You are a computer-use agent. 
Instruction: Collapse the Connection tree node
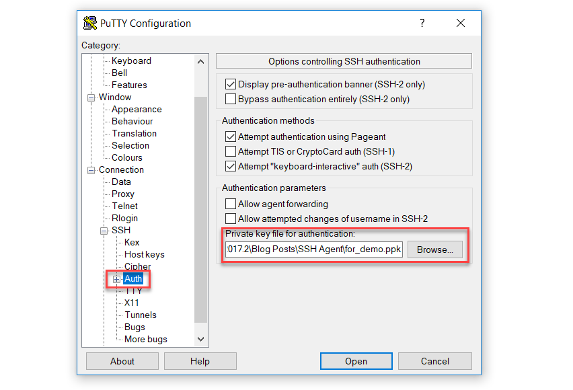point(91,169)
